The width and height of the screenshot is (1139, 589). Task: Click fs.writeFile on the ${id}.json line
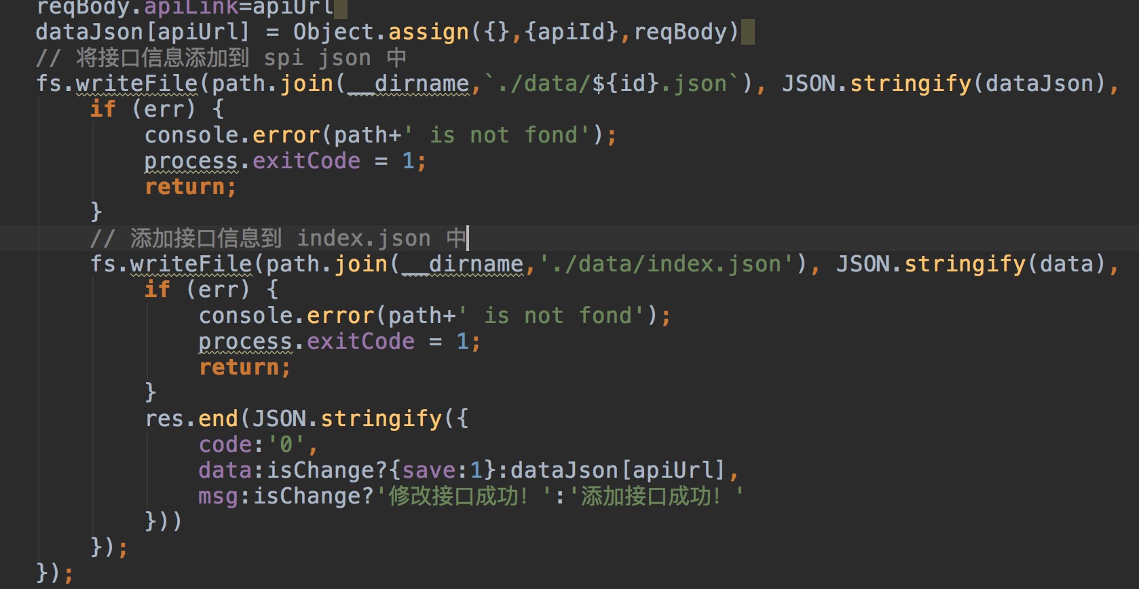[x=116, y=83]
